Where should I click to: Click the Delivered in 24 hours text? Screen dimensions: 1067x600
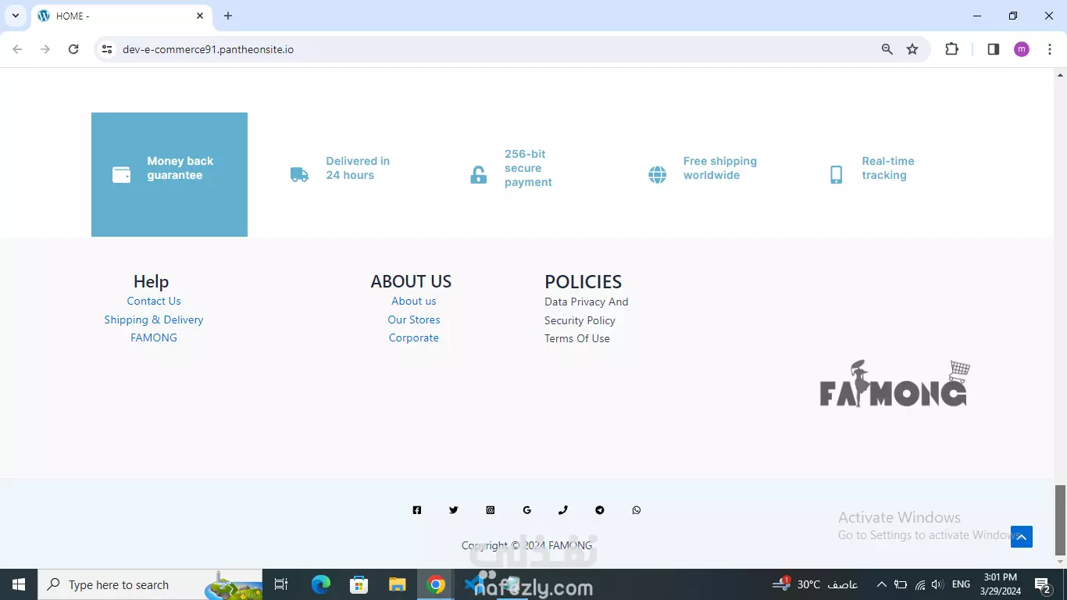pyautogui.click(x=358, y=168)
